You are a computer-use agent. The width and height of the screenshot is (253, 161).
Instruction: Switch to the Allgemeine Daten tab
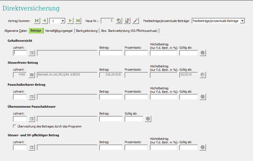(x=16, y=31)
